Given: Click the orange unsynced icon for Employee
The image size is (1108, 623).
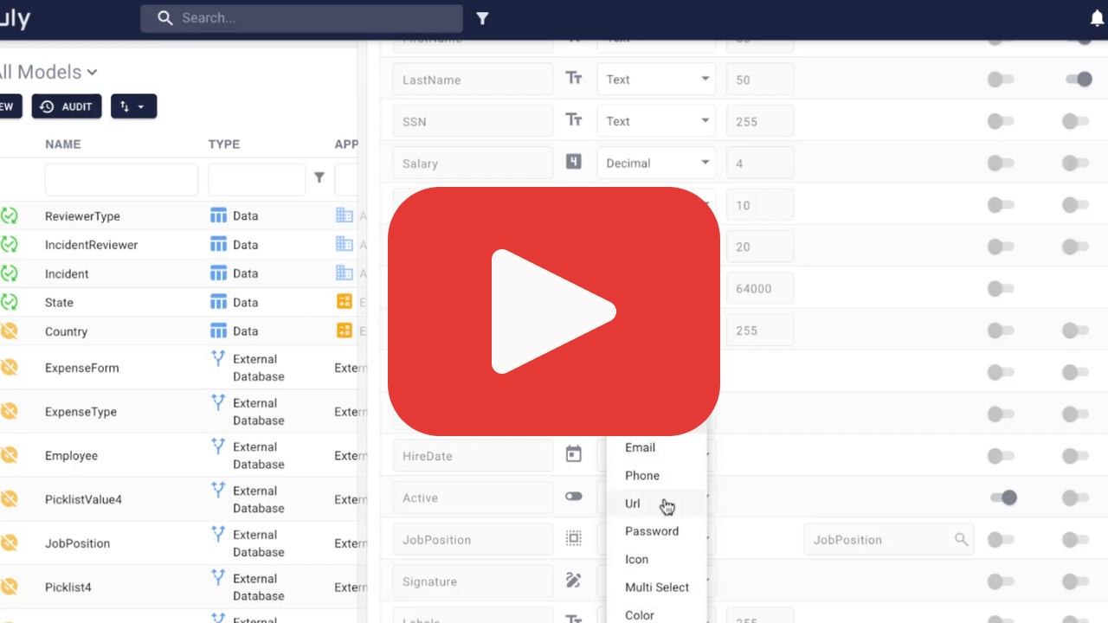Looking at the screenshot, I should (x=9, y=455).
